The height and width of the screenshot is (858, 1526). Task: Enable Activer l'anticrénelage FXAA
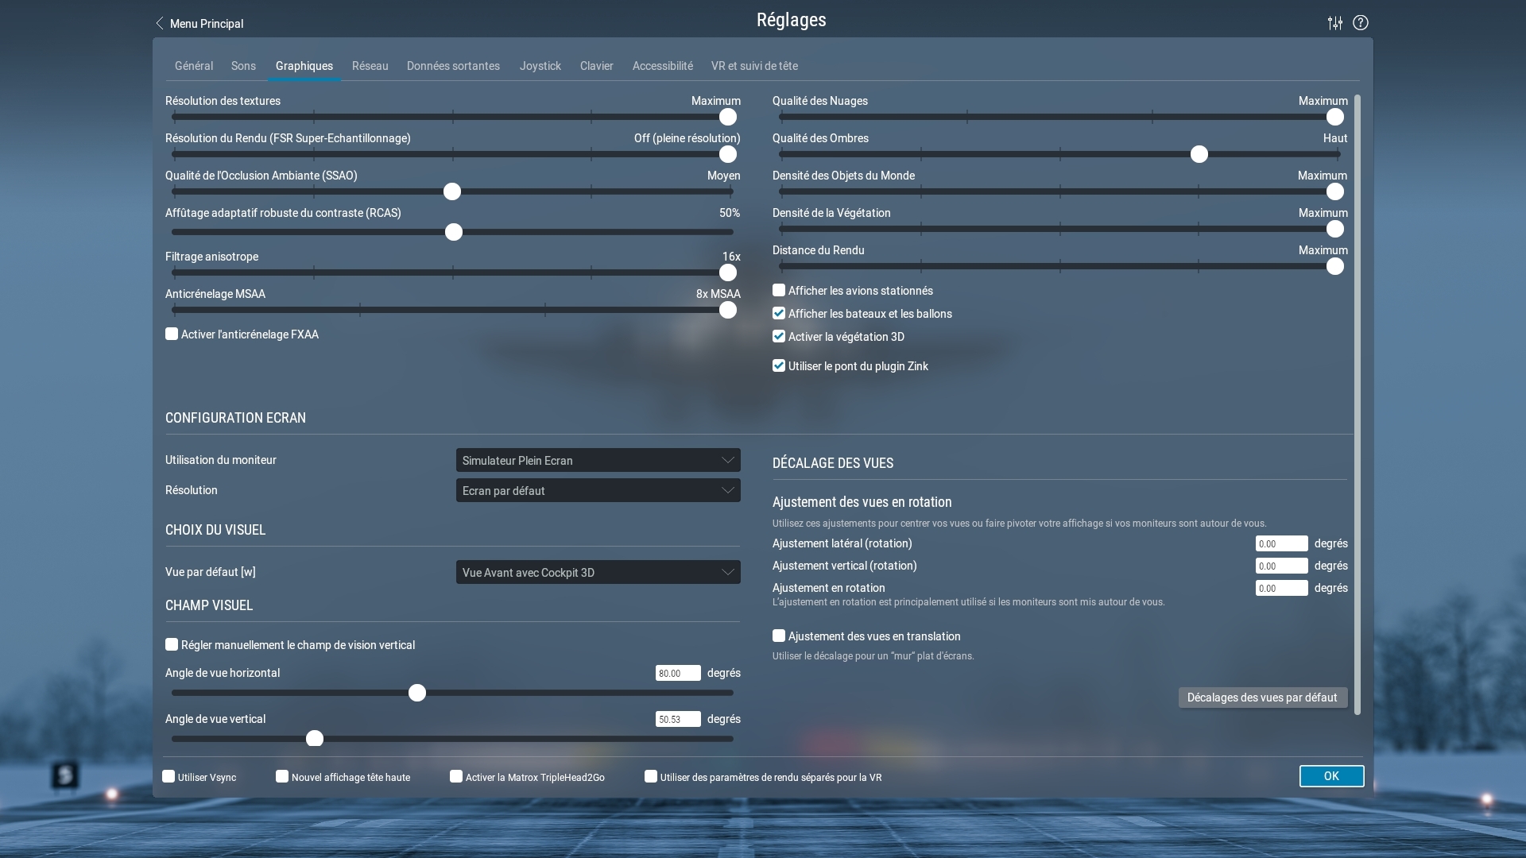(x=172, y=334)
